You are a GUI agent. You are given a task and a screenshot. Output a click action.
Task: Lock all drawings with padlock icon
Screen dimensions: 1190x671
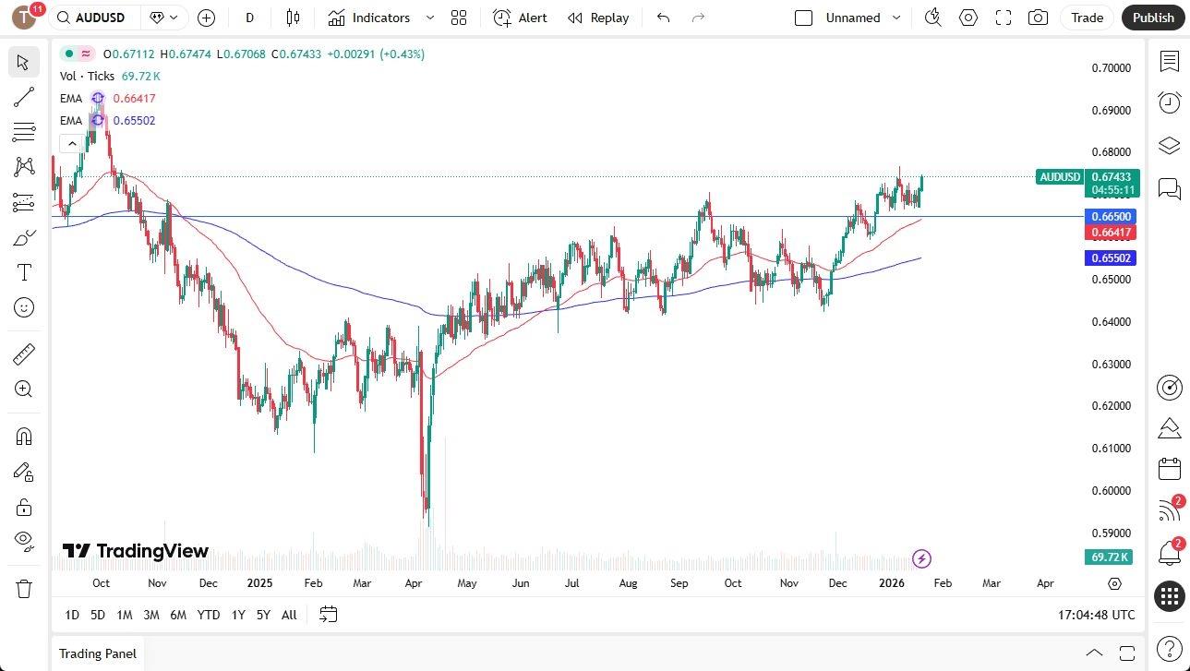pyautogui.click(x=23, y=507)
